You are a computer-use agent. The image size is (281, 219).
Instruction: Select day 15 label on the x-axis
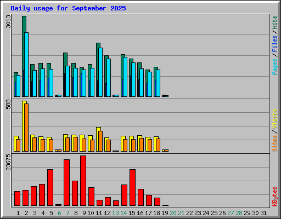click(132, 213)
